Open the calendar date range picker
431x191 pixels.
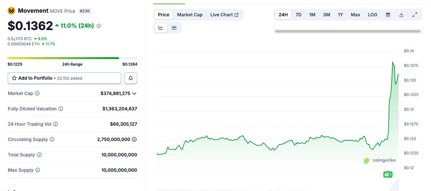(388, 15)
